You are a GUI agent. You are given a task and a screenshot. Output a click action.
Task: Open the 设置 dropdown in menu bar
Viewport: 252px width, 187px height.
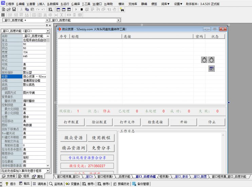tap(178, 4)
